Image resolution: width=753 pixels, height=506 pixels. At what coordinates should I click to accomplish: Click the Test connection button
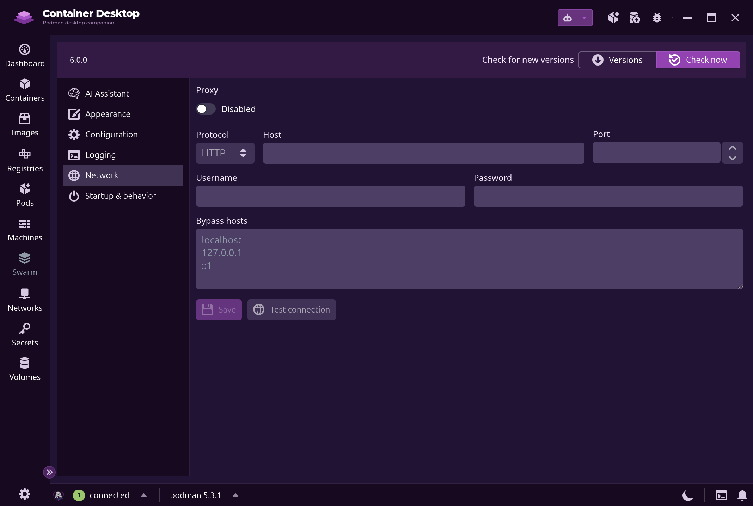coord(292,310)
